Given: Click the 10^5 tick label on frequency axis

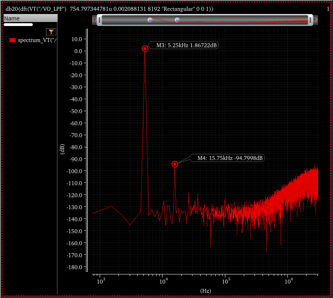Looking at the screenshot, I should click(226, 281).
